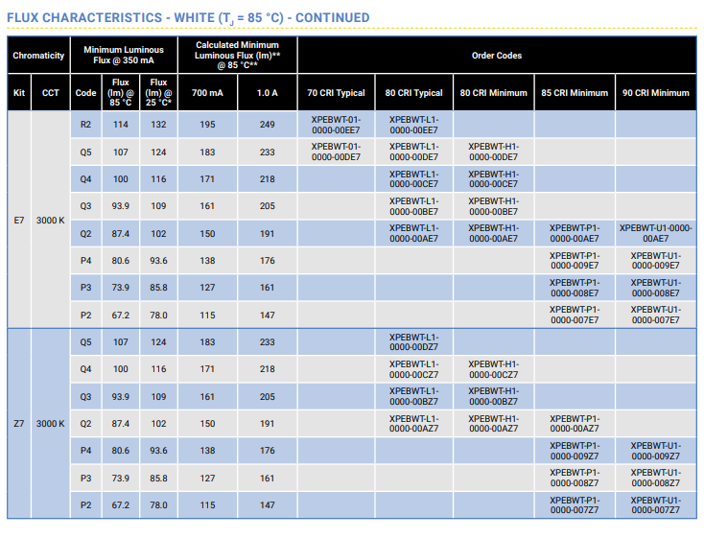This screenshot has height=538, width=704.
Task: Click order code XPEBWT-L1-0000-00DZ7
Action: click(414, 341)
